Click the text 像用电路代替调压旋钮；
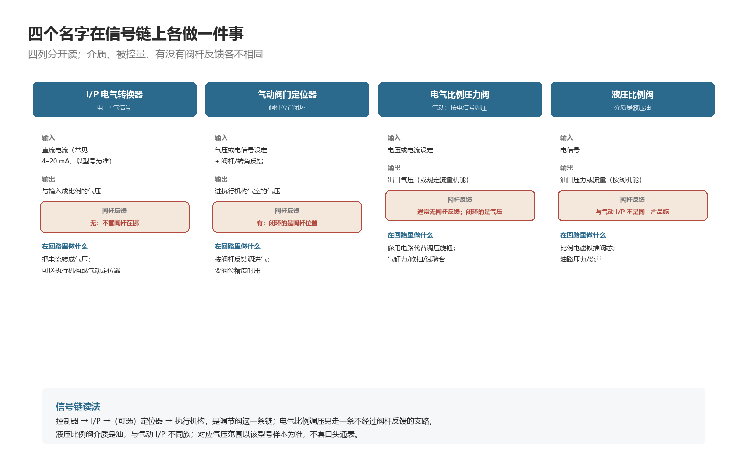 click(x=422, y=248)
